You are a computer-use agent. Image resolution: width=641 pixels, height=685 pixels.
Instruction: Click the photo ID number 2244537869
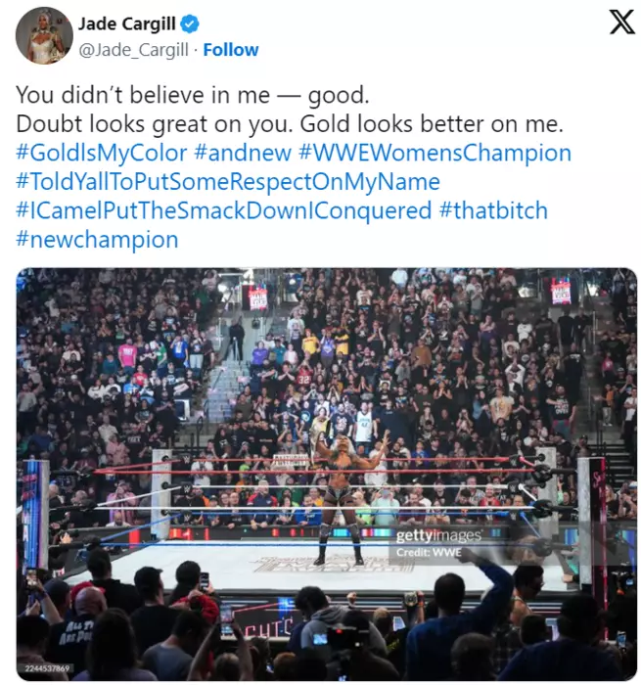click(47, 668)
